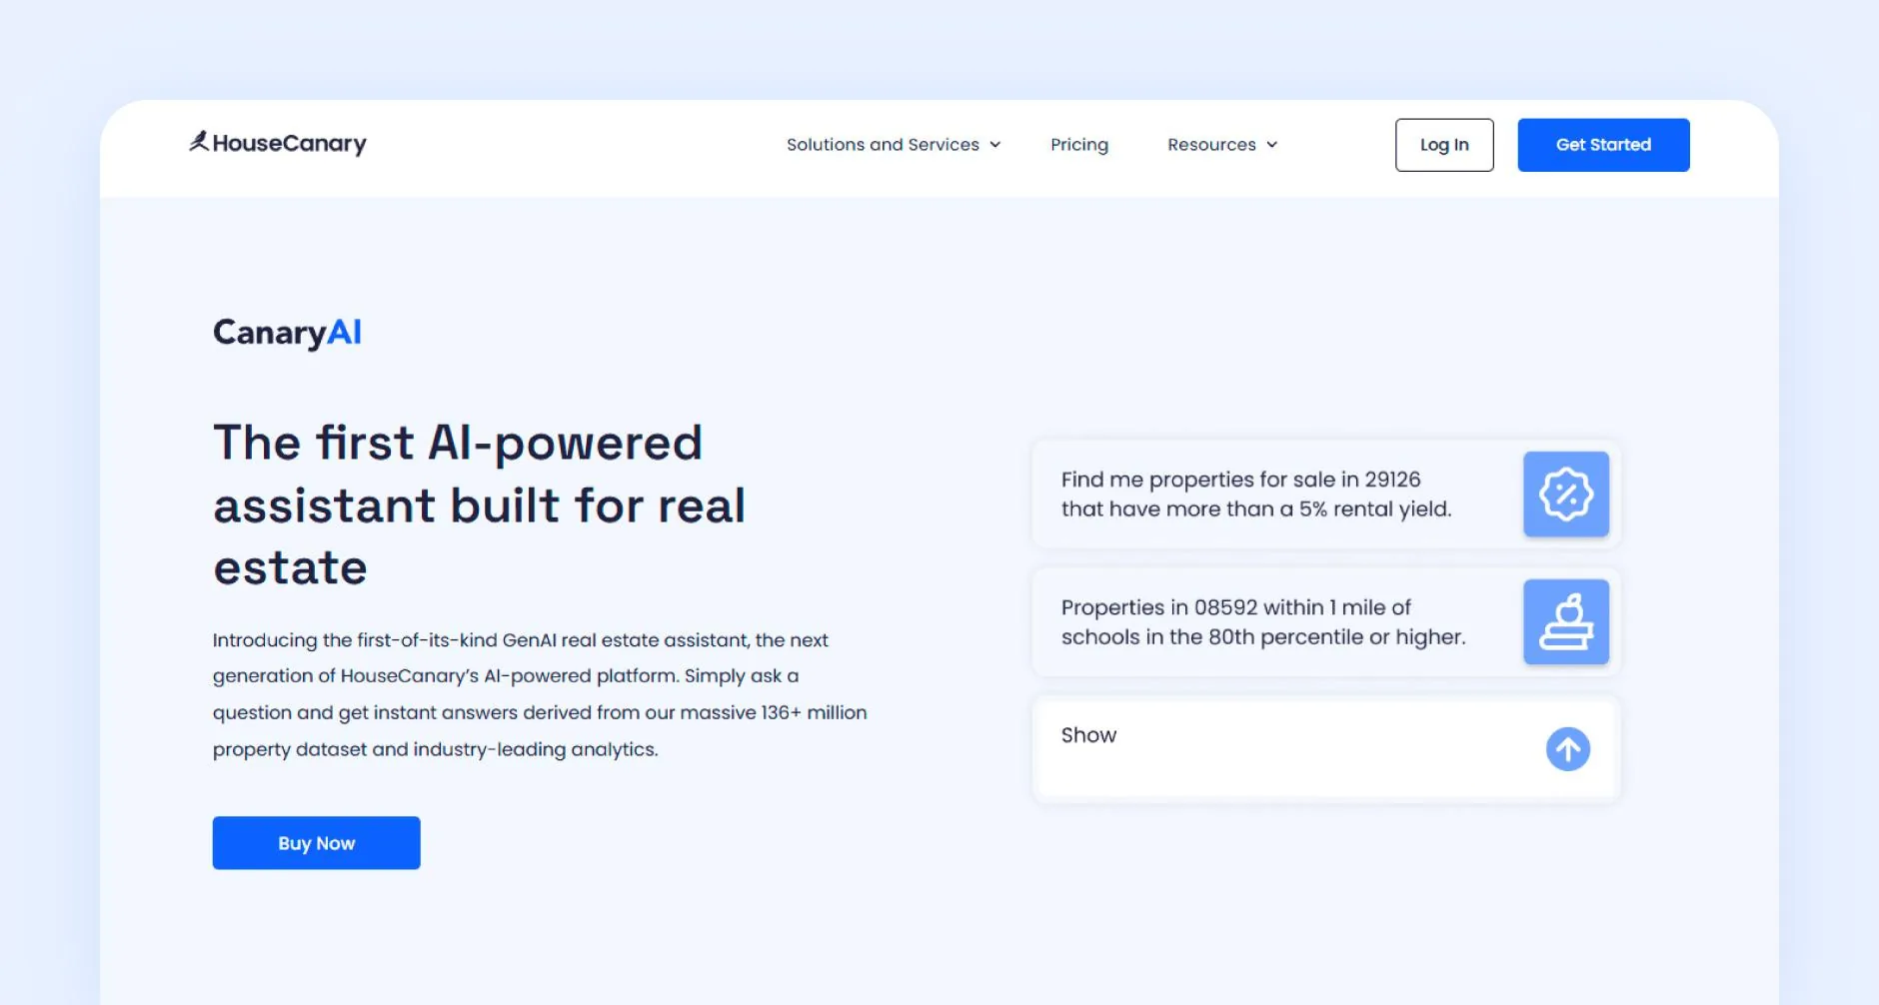
Task: Click the Buy Now button
Action: 316,843
